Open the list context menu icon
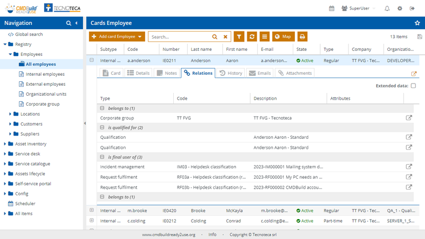 (x=265, y=37)
